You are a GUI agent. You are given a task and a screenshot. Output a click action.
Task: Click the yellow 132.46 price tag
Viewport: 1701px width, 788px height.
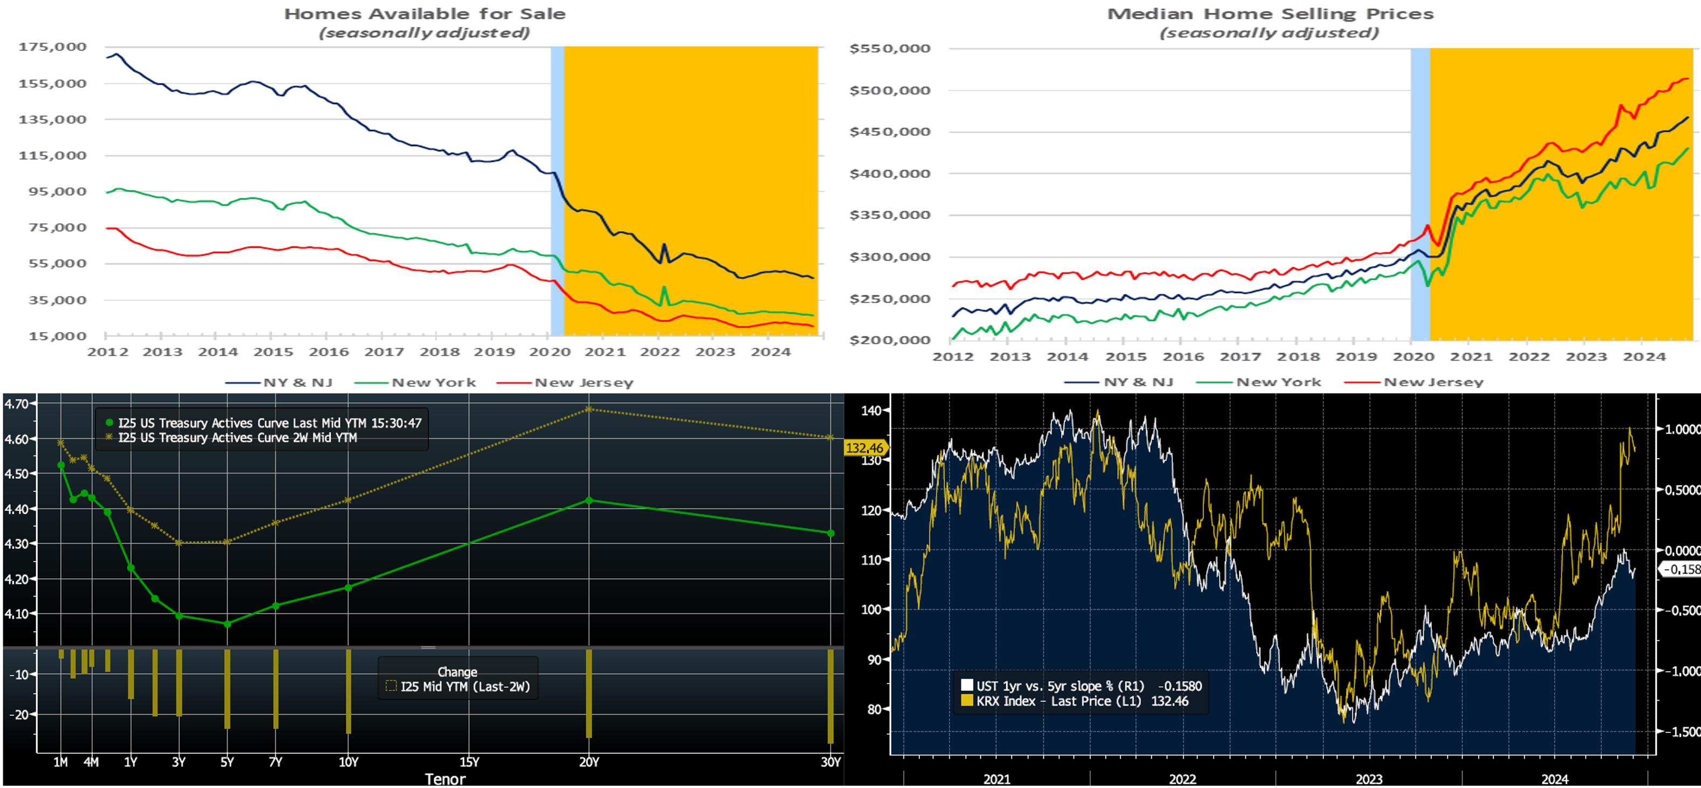pos(864,448)
